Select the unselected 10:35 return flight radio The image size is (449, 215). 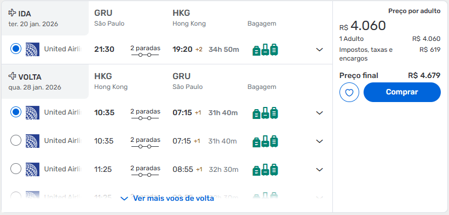16,140
